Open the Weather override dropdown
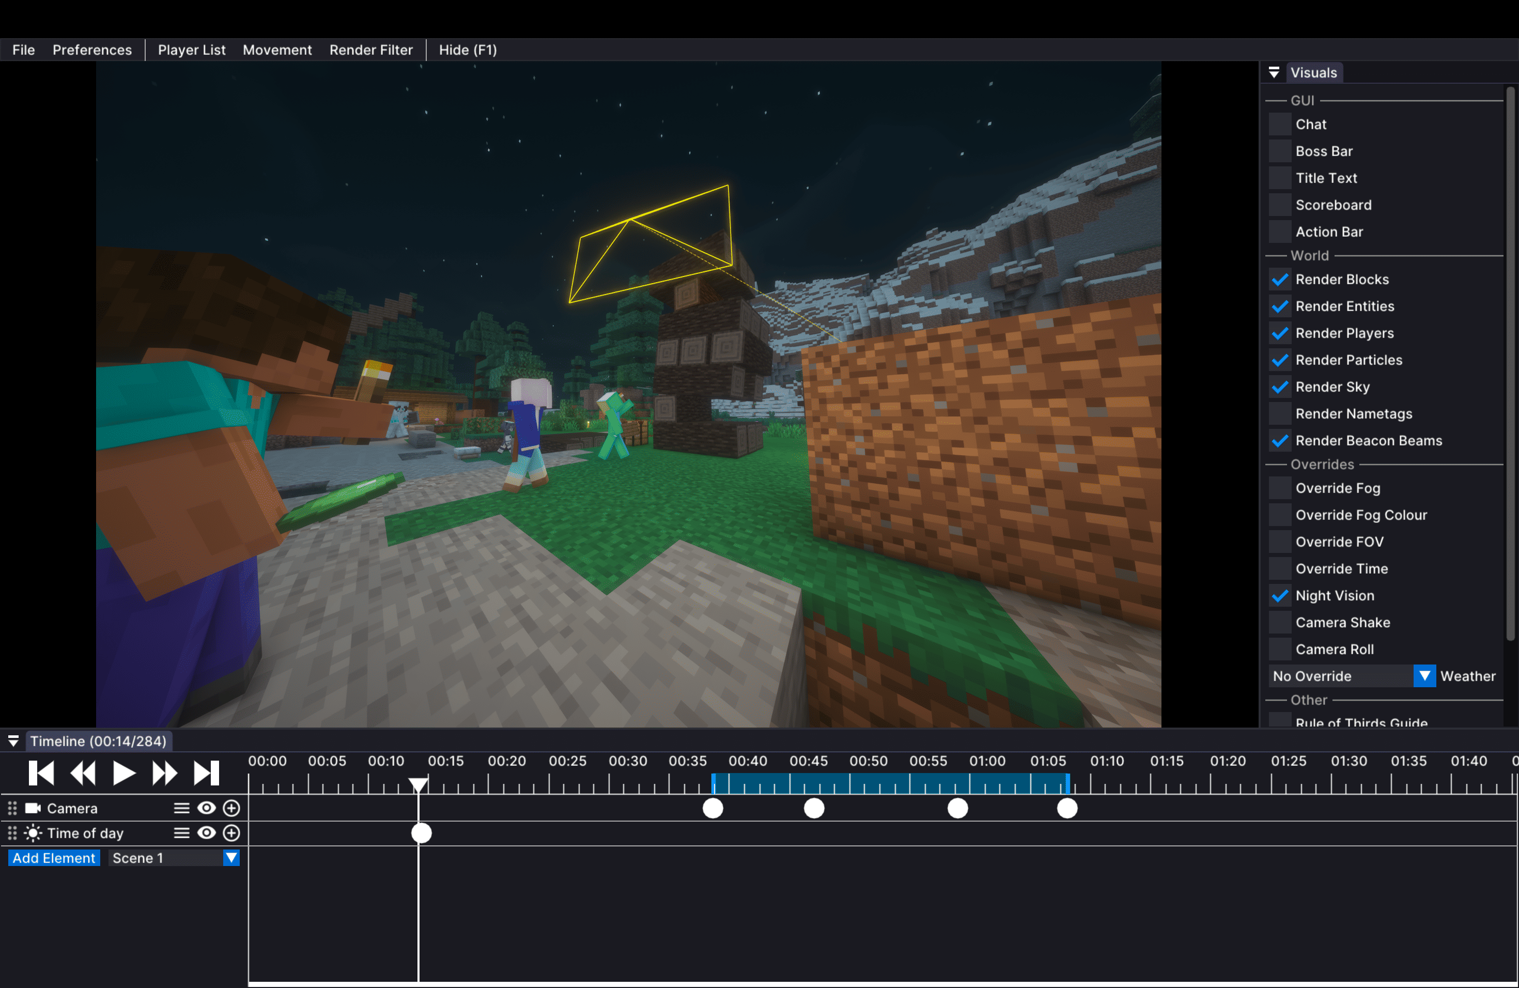Screen dimensions: 1519x988 tap(1352, 676)
